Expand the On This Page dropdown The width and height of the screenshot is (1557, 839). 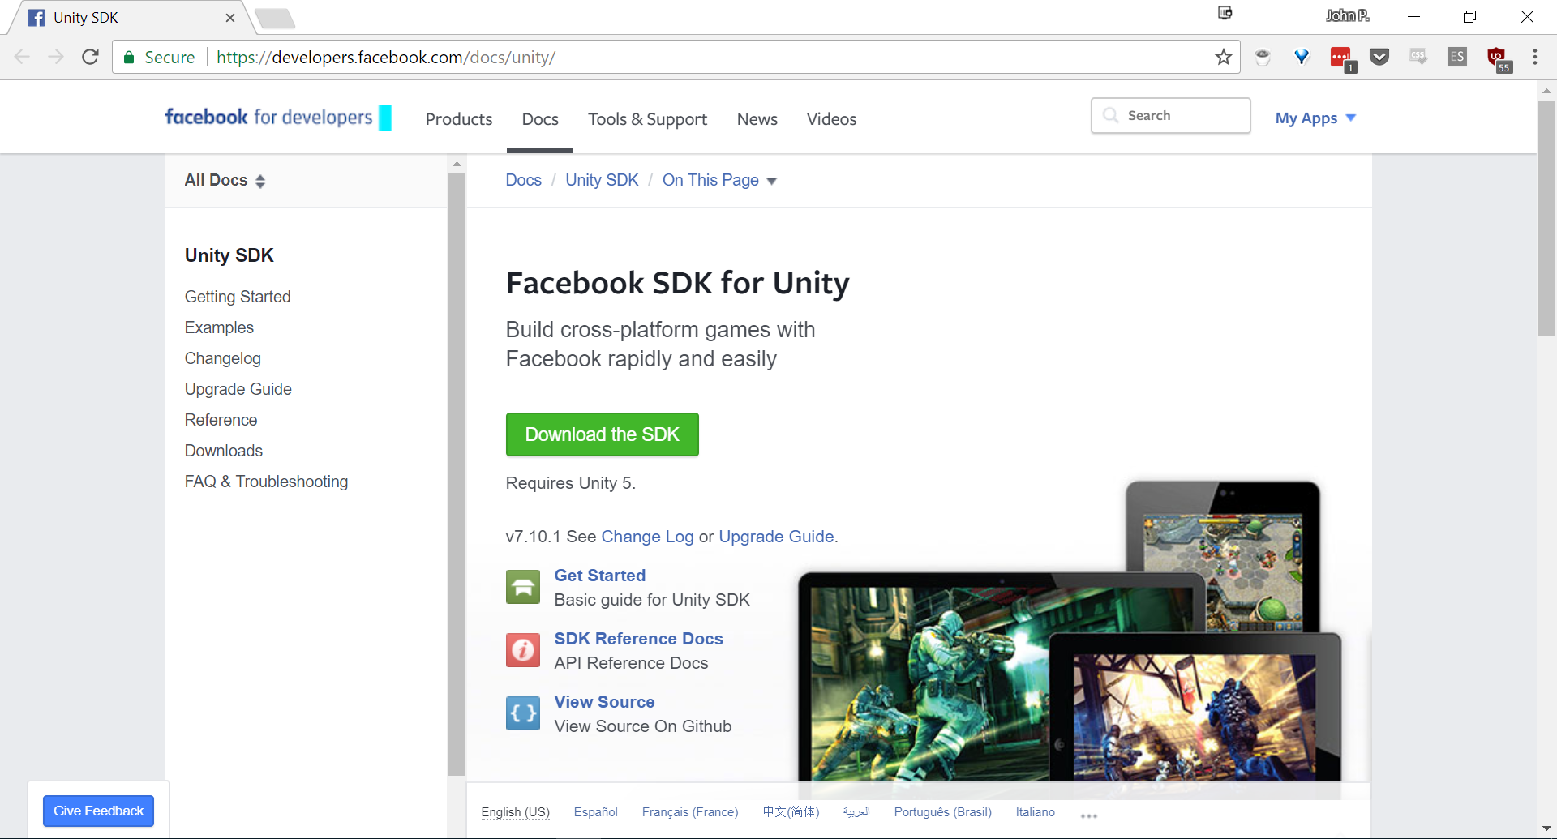tap(719, 180)
